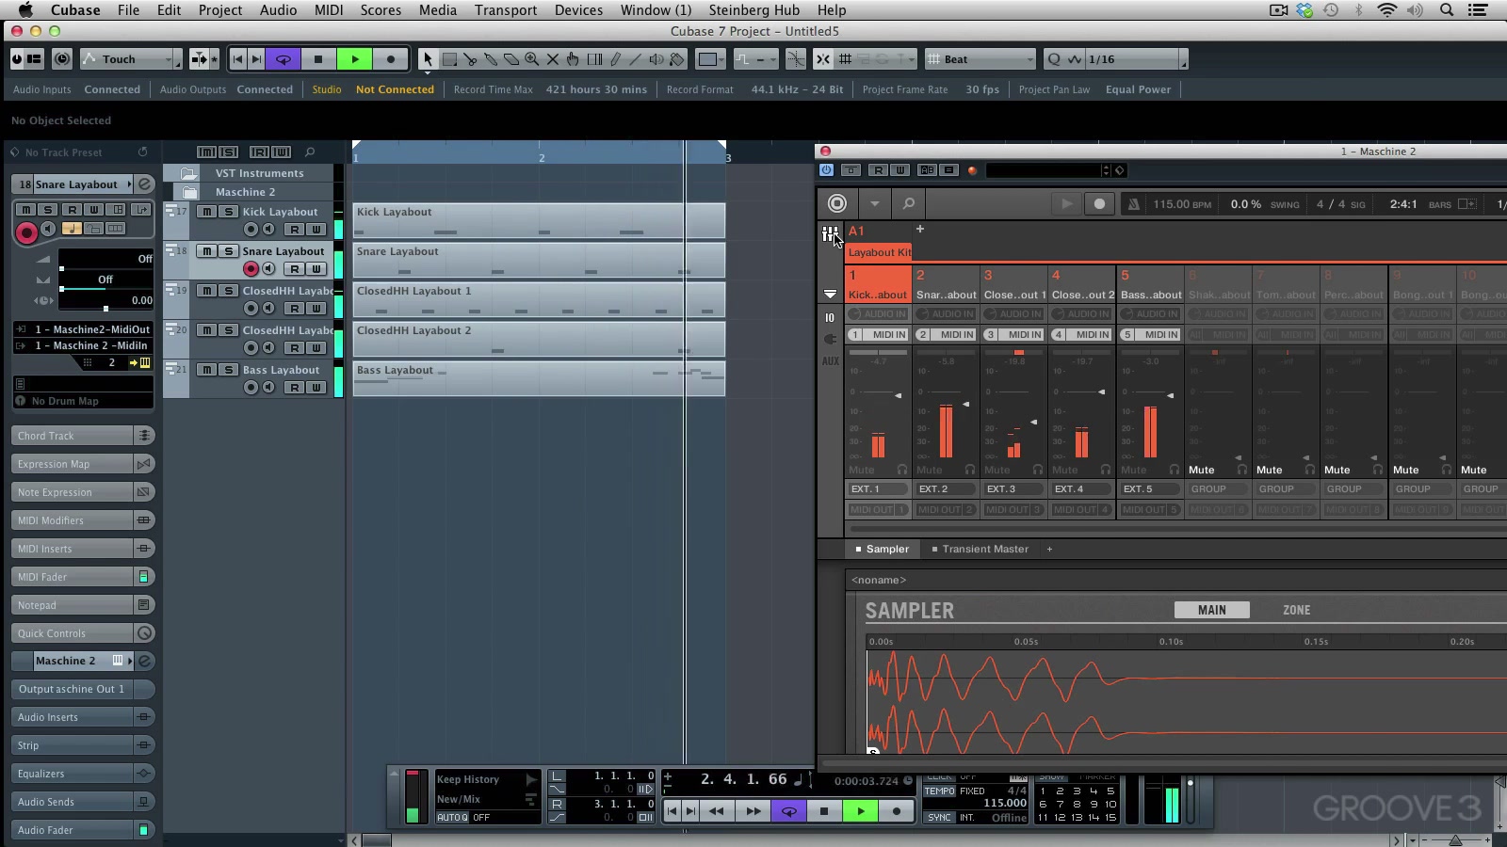
Task: Click the Constrain Delay Compensation button
Action: click(62, 59)
